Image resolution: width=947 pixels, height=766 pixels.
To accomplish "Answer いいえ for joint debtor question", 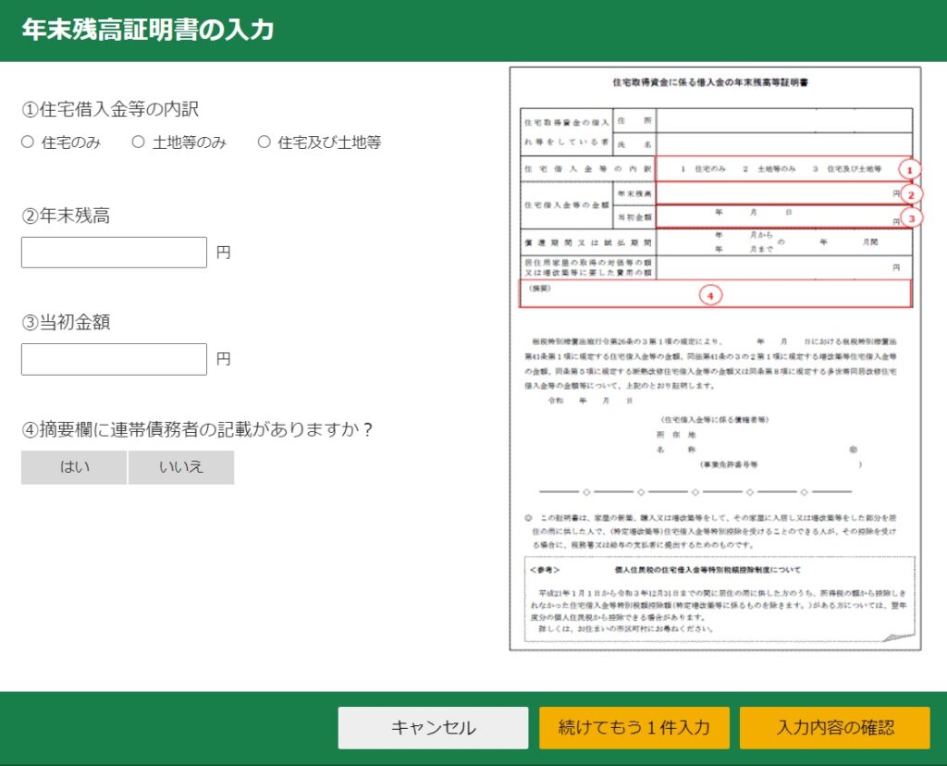I will pyautogui.click(x=181, y=467).
